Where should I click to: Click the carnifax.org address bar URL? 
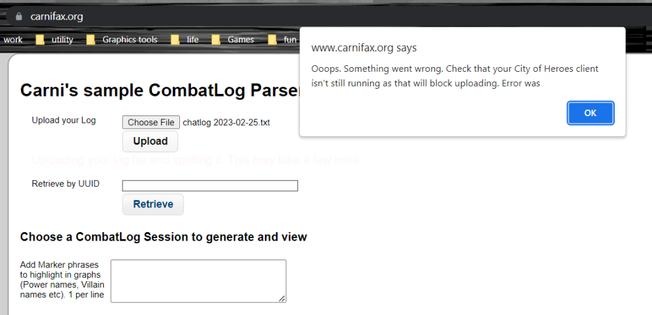point(57,16)
